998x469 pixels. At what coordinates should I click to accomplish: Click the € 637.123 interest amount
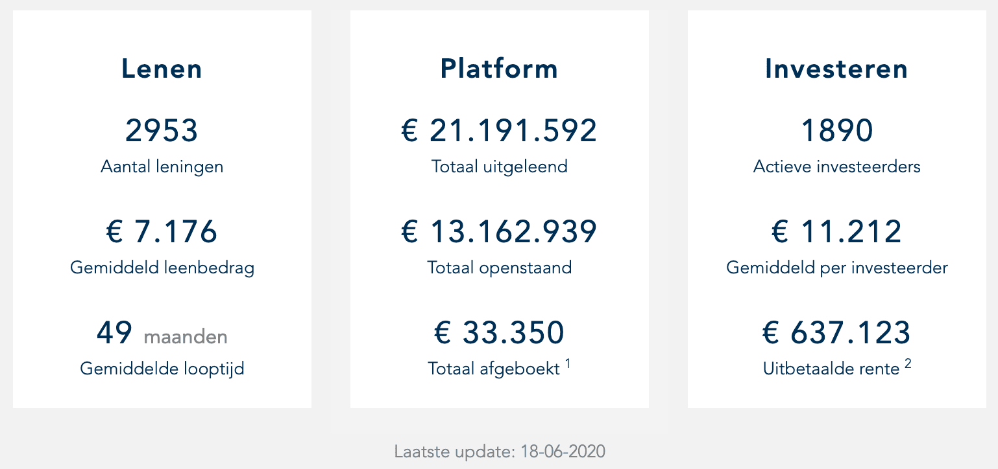pos(836,333)
